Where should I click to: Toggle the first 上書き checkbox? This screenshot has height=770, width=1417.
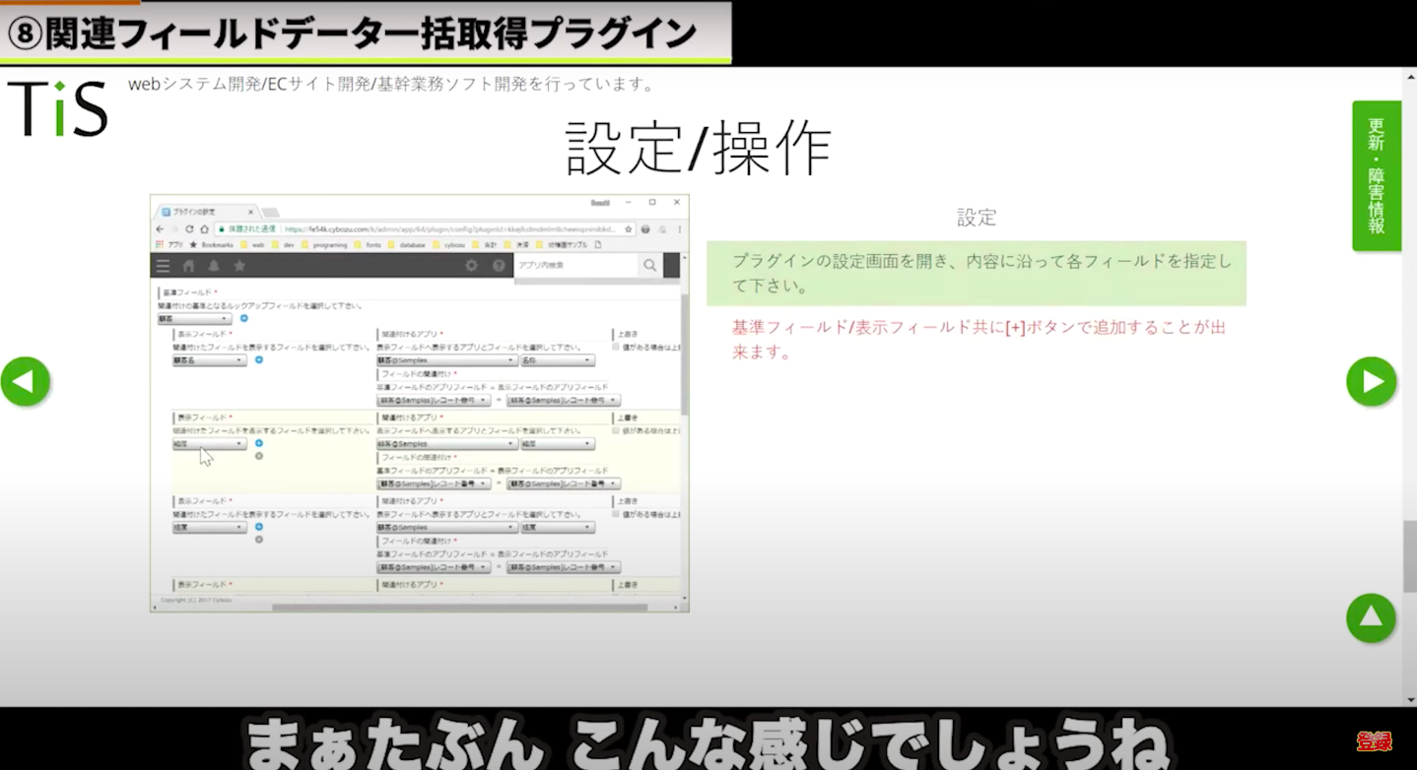click(x=616, y=348)
